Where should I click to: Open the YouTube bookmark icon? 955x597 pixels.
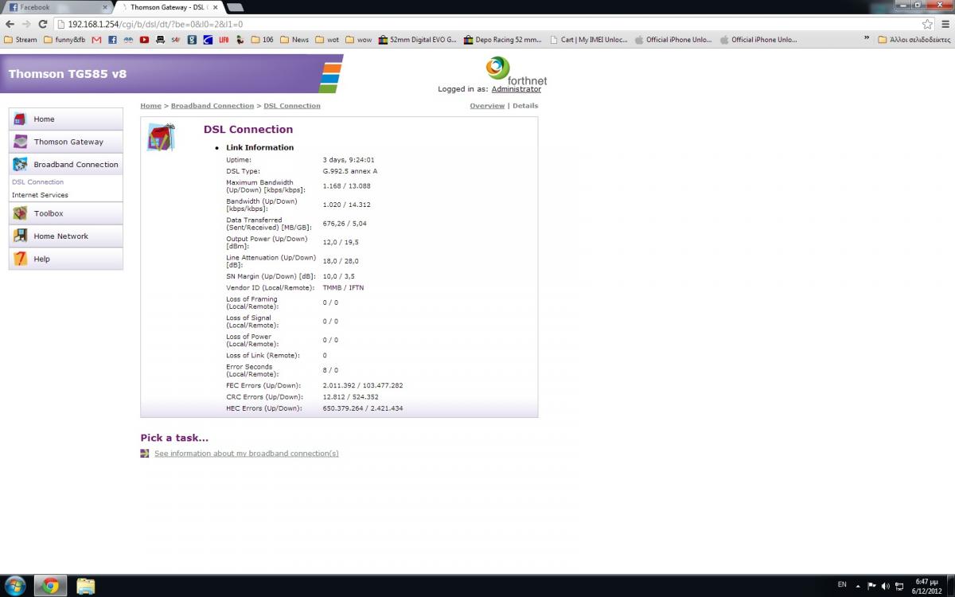[144, 40]
